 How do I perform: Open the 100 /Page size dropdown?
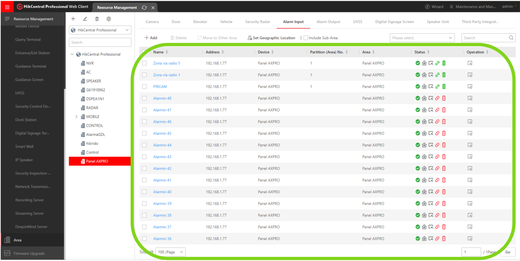coord(170,252)
